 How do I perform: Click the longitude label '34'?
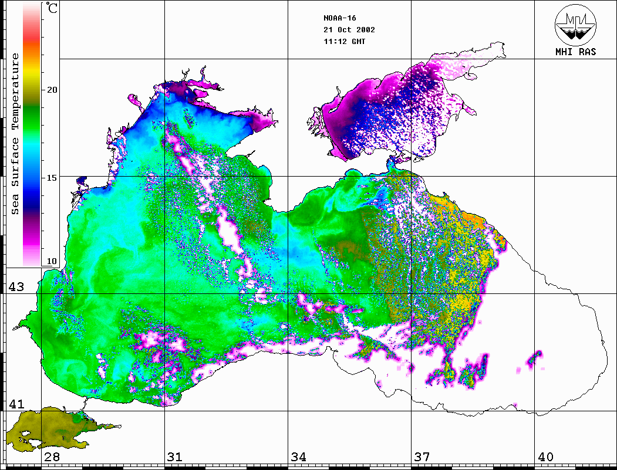[x=298, y=457]
